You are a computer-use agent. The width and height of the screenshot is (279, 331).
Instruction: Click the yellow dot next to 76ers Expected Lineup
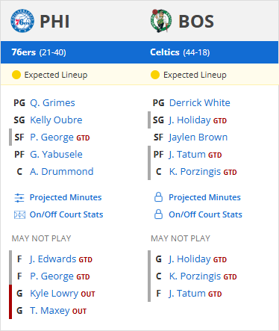[16, 75]
